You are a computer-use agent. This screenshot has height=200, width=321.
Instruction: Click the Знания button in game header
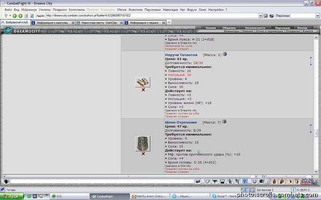(211, 28)
